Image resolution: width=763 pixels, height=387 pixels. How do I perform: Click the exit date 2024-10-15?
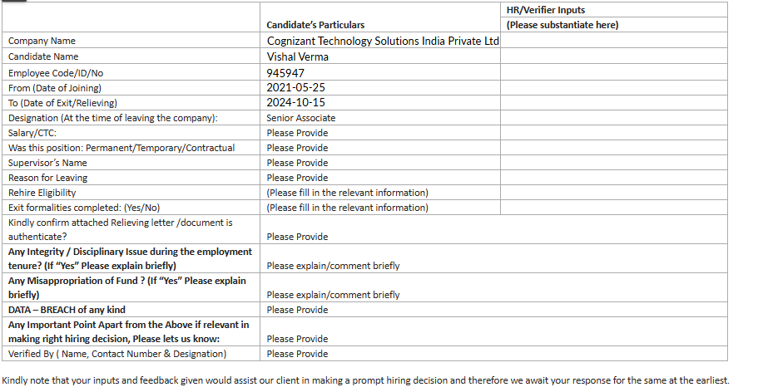(x=295, y=103)
